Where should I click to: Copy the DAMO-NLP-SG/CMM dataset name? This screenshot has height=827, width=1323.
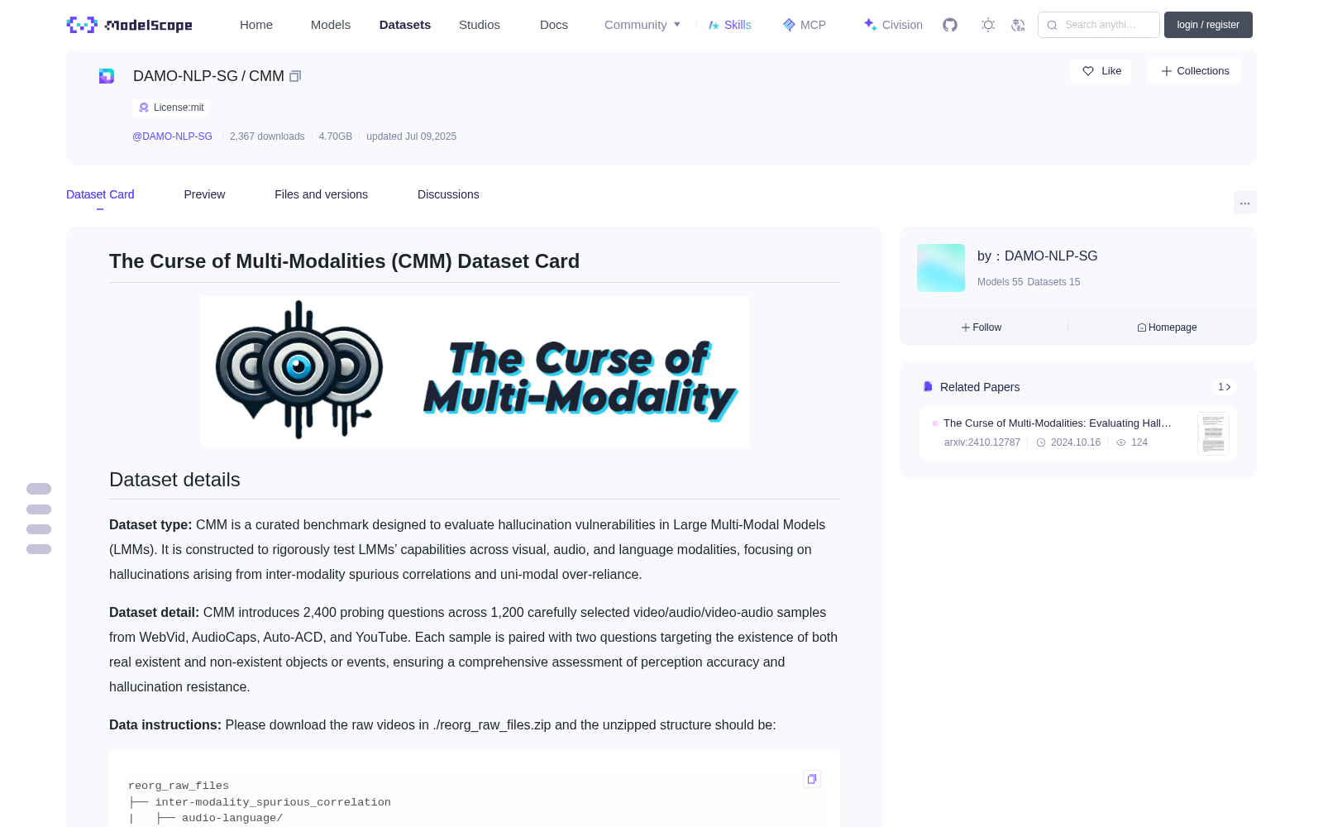click(295, 76)
